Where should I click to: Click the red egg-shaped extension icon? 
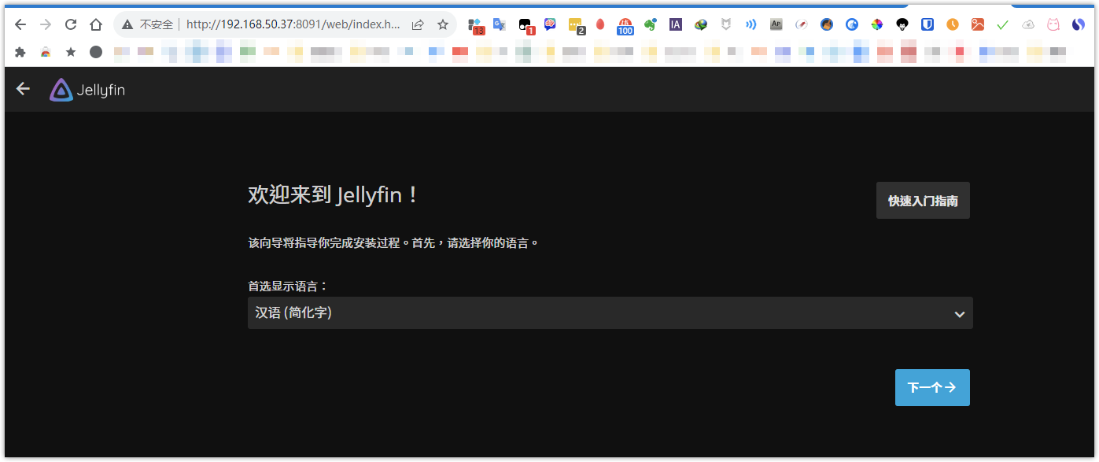tap(600, 24)
